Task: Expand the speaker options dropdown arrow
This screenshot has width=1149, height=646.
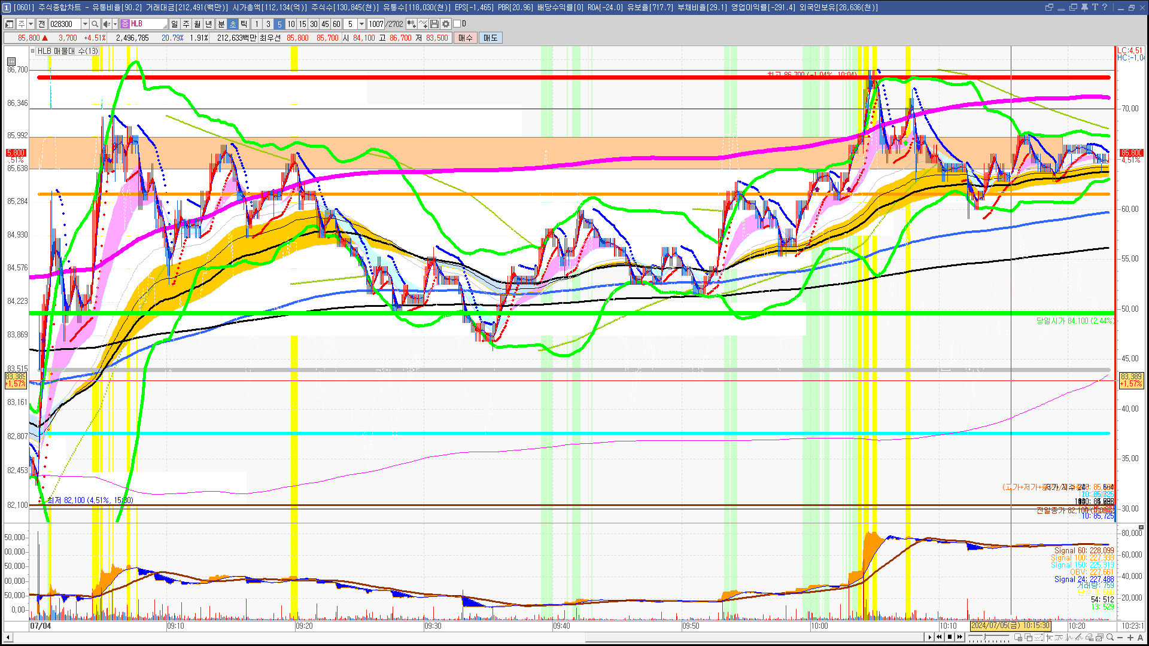Action: [x=115, y=24]
